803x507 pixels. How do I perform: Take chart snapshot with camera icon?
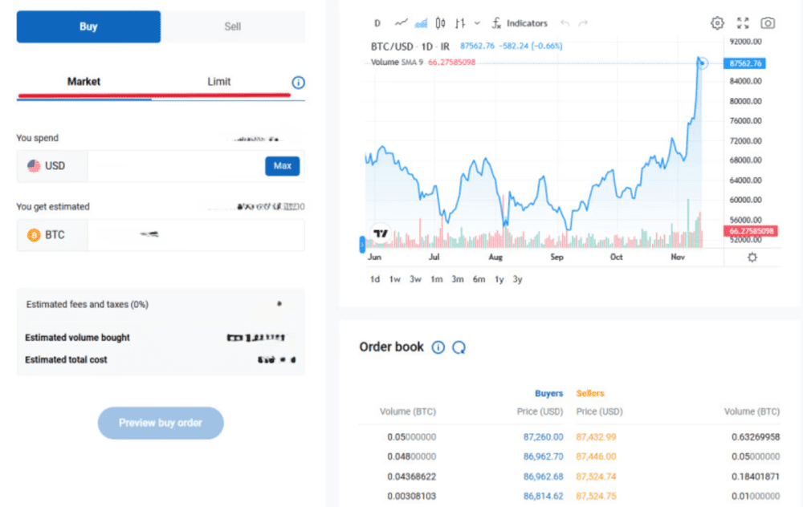768,23
